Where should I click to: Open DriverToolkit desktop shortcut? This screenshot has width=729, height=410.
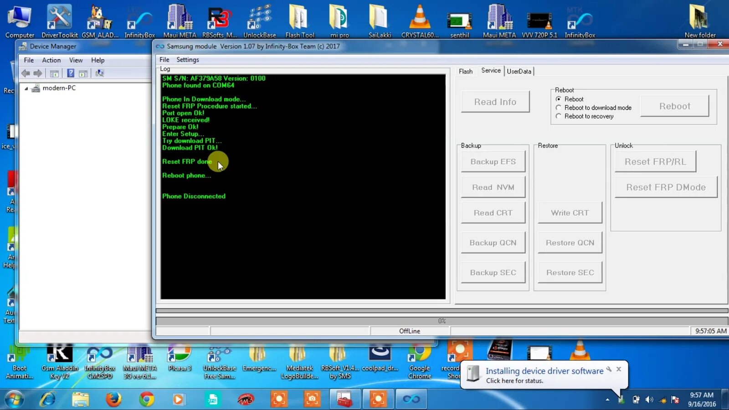pyautogui.click(x=60, y=22)
